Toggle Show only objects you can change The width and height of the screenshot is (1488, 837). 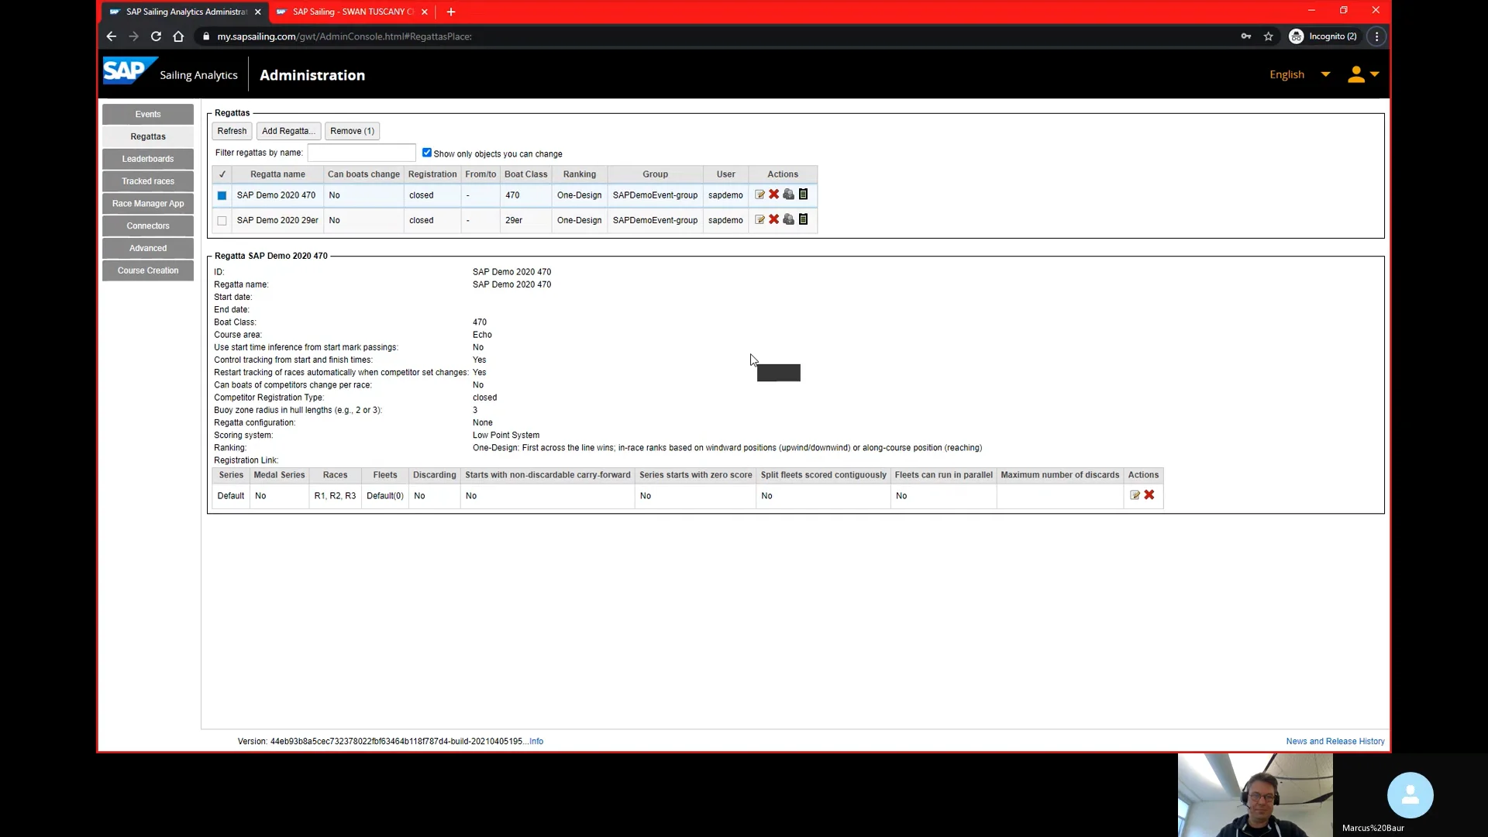(427, 153)
